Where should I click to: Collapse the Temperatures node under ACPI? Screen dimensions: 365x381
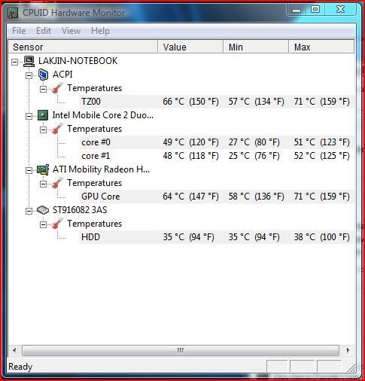point(43,89)
